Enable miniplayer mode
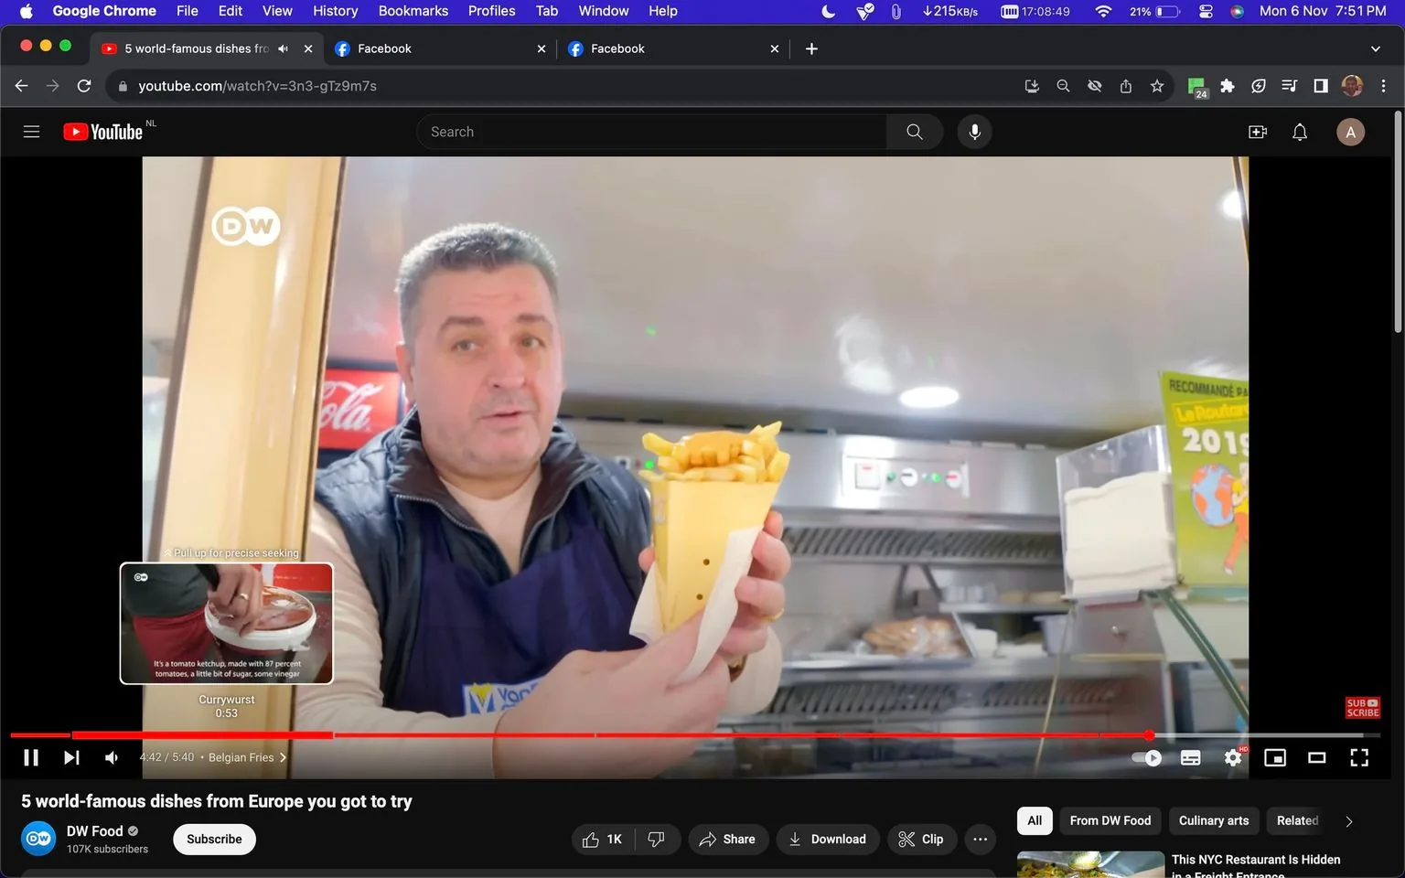 [x=1274, y=757]
